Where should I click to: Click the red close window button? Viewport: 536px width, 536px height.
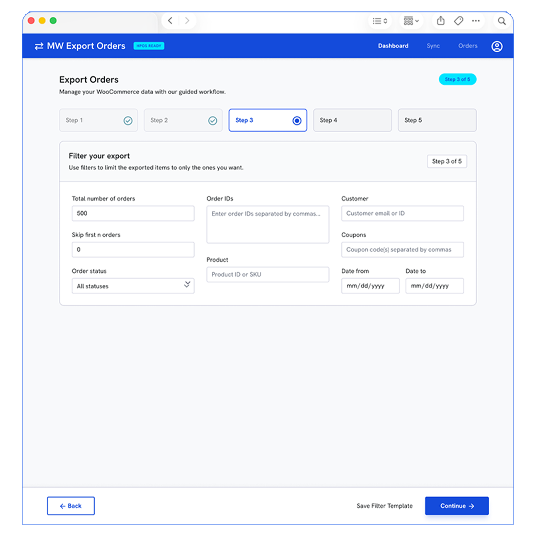[x=31, y=21]
